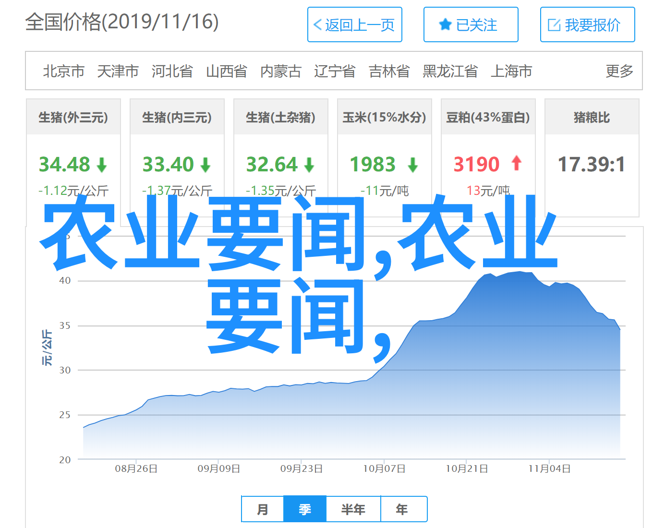Select 黑龙江省 region
653x528 pixels.
[450, 71]
